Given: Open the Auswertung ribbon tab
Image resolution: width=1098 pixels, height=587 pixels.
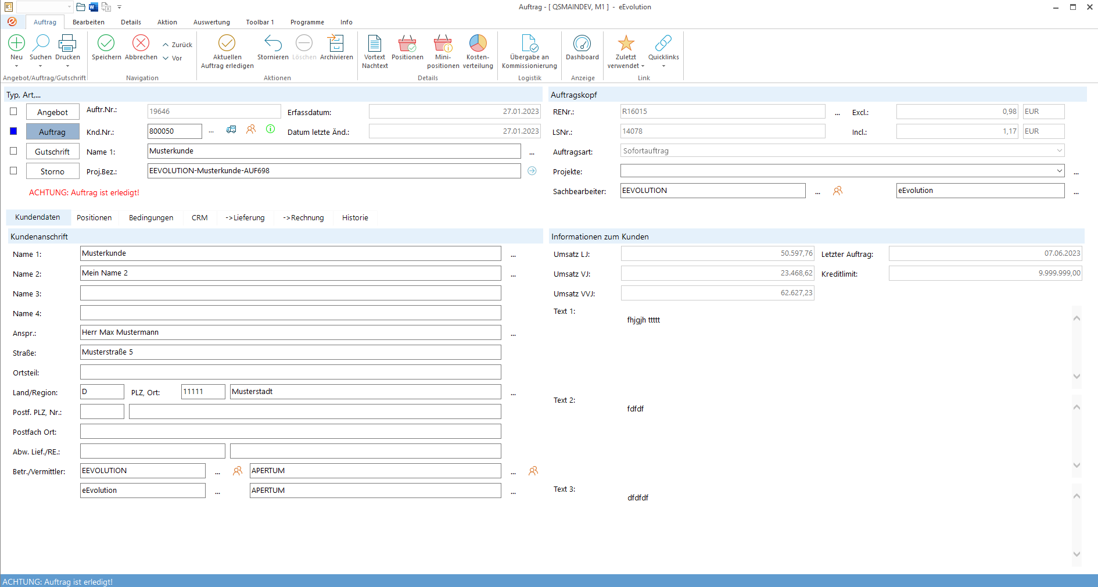Looking at the screenshot, I should coord(211,22).
